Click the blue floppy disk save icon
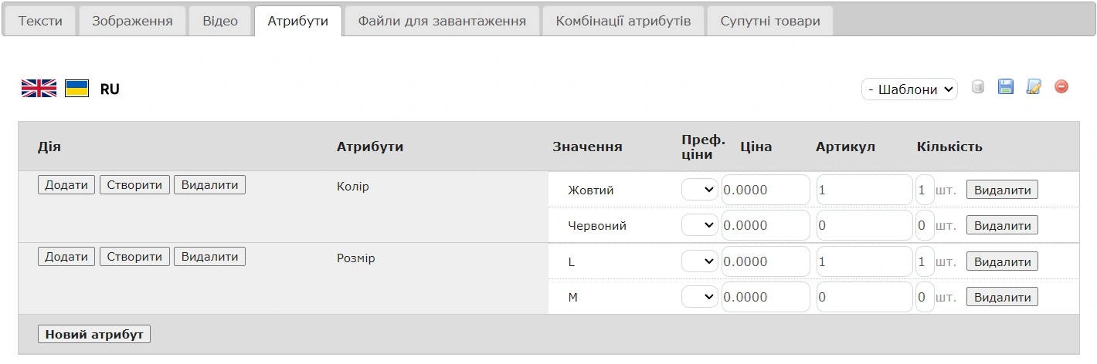 click(1005, 87)
